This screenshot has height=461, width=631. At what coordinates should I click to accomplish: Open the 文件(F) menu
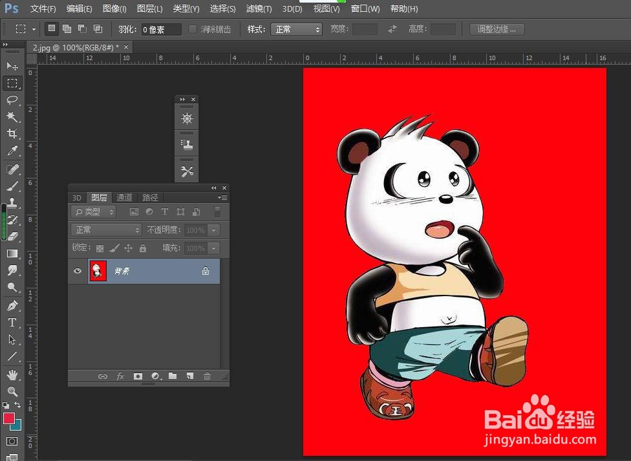tap(43, 8)
